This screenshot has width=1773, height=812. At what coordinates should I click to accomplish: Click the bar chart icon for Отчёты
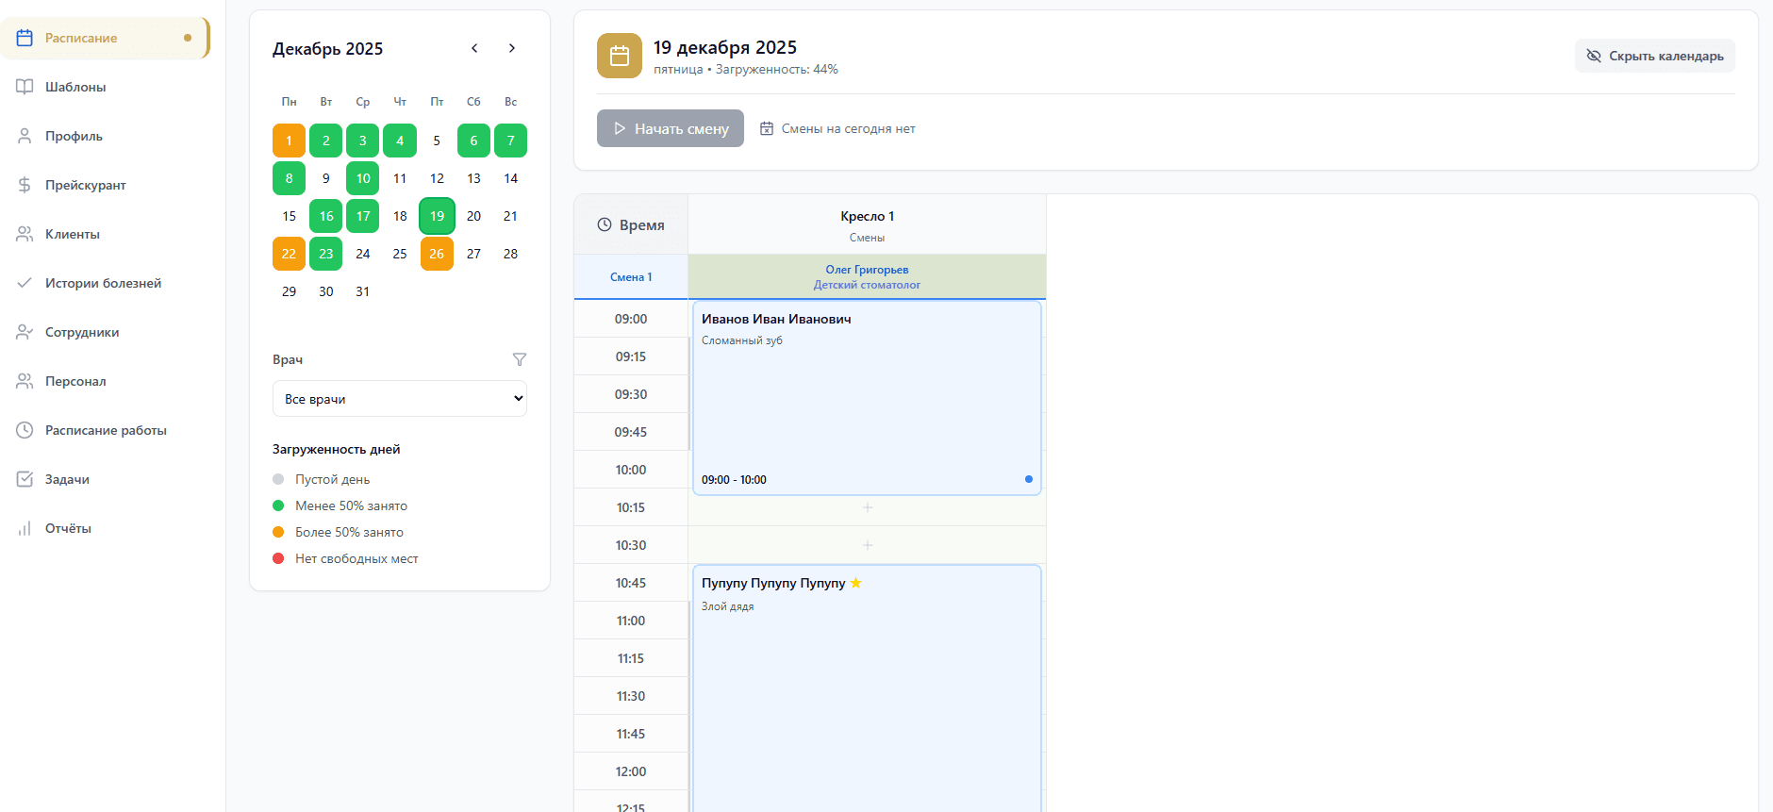25,528
